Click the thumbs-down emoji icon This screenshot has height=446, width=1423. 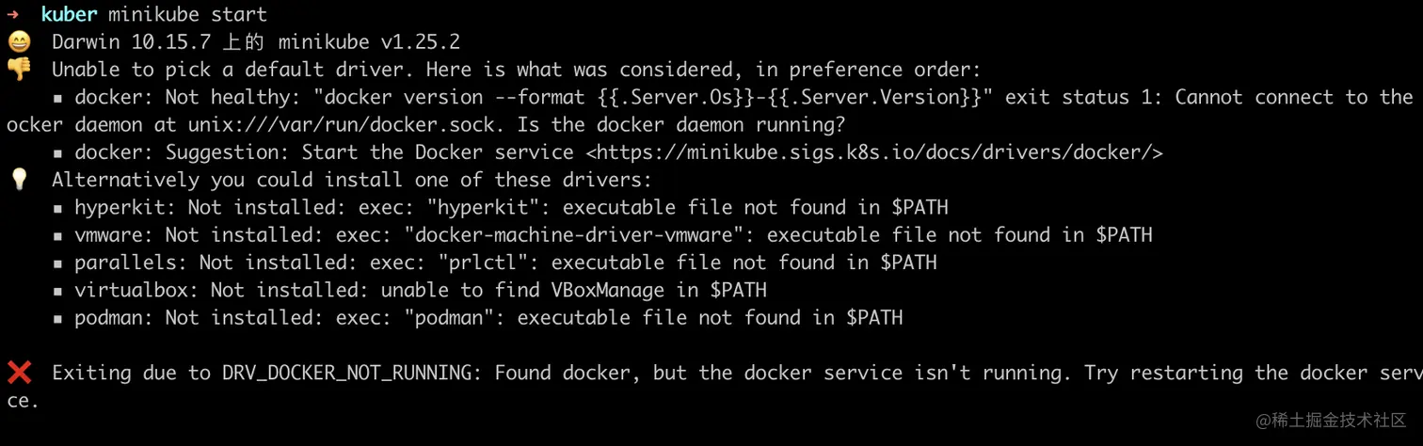(19, 70)
